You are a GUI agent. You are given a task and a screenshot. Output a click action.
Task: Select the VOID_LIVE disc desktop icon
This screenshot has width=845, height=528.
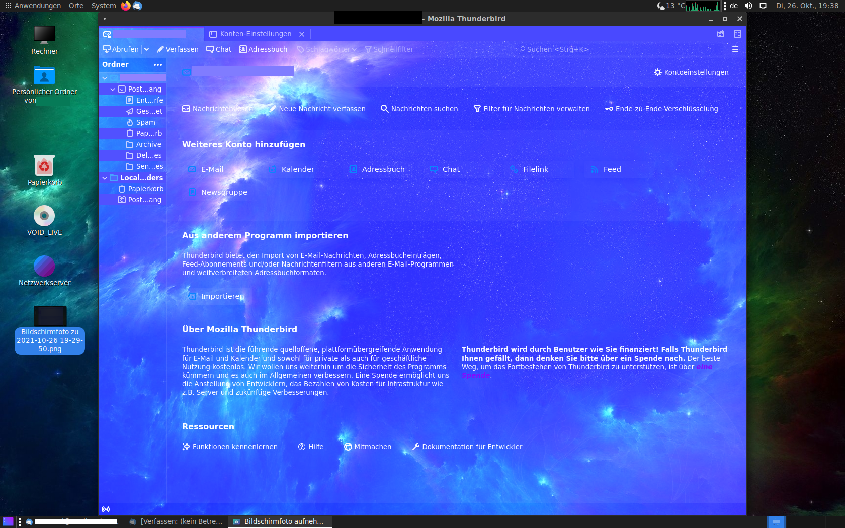44,221
